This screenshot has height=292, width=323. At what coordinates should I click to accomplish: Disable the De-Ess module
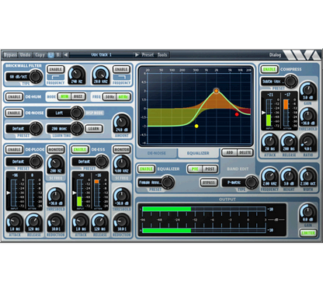pos(80,149)
